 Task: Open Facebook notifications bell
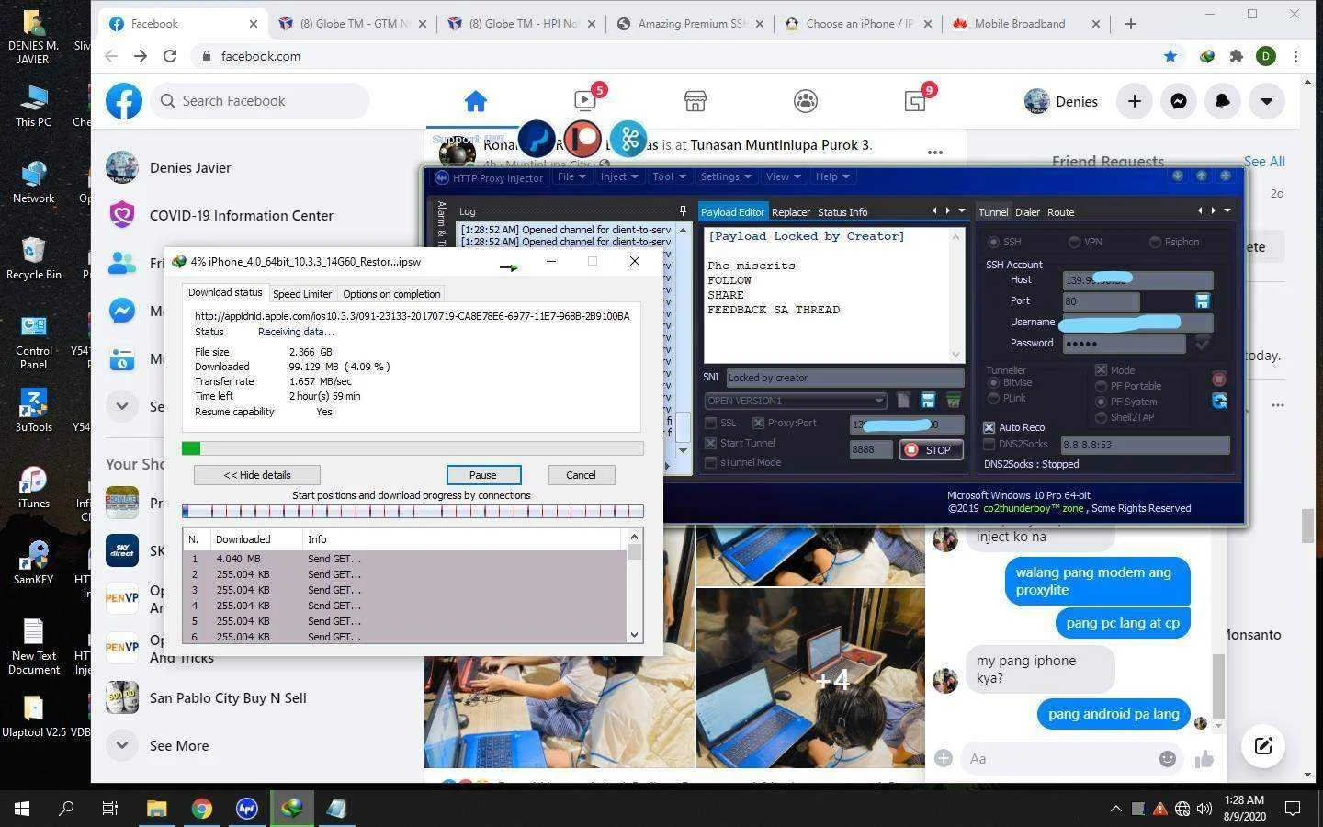point(1223,101)
